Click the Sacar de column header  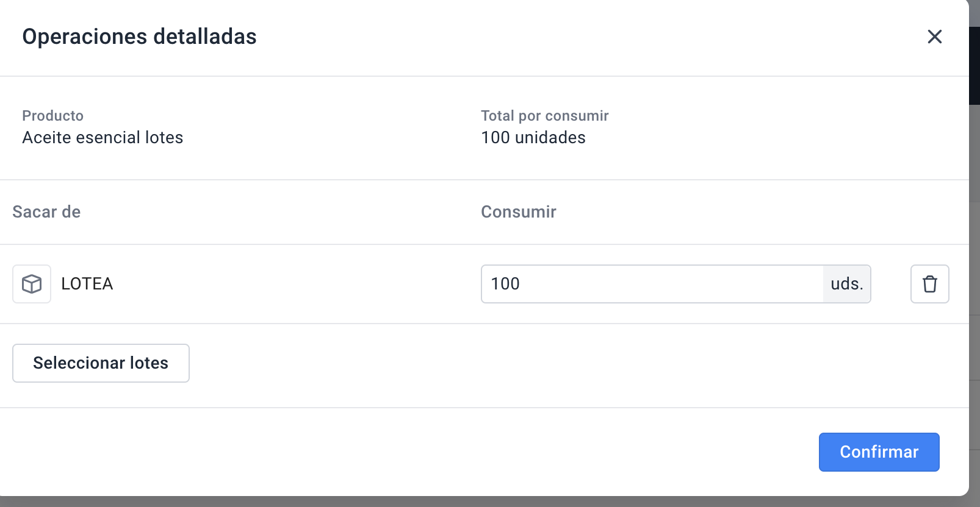click(x=46, y=212)
